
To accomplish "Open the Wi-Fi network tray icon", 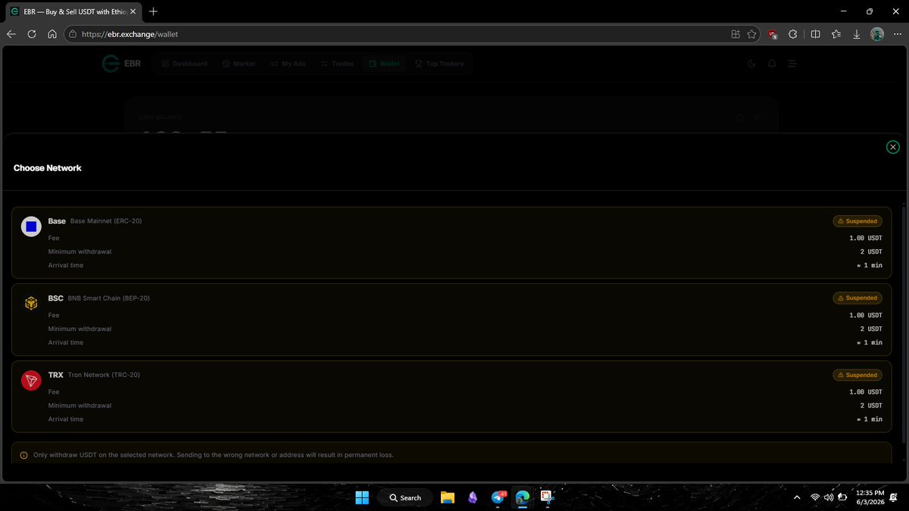I will 815,497.
